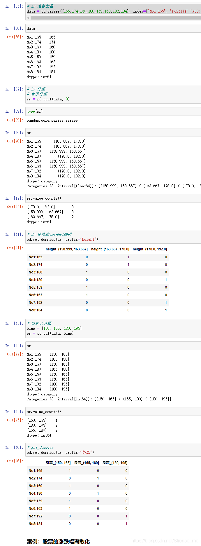Click the heading 案例：股票的涨跌幅离散化
201x546 pixels.
(58, 541)
